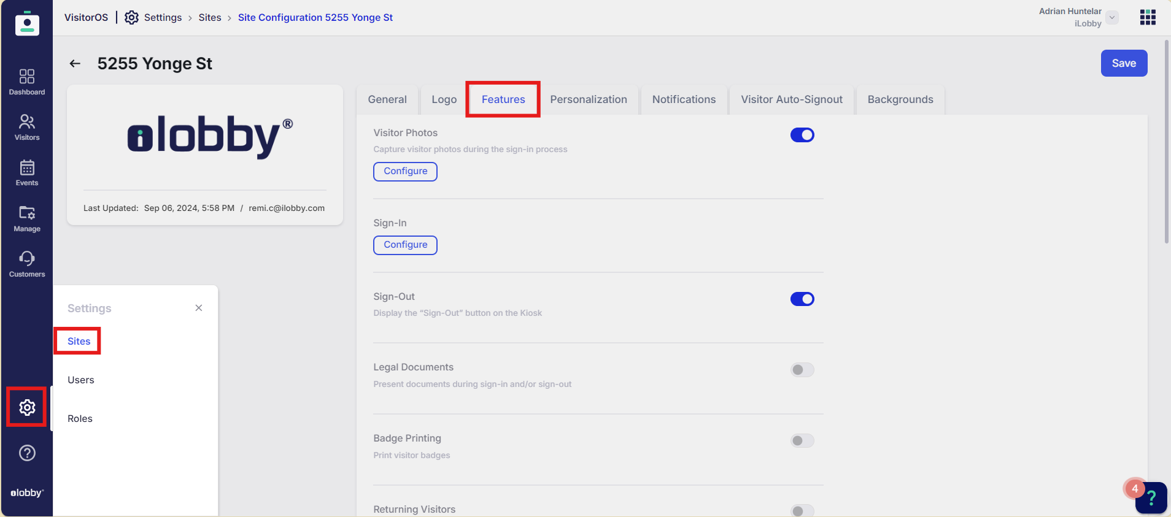Switch to the Logo tab
Screen dimensions: 1171x517
click(444, 100)
